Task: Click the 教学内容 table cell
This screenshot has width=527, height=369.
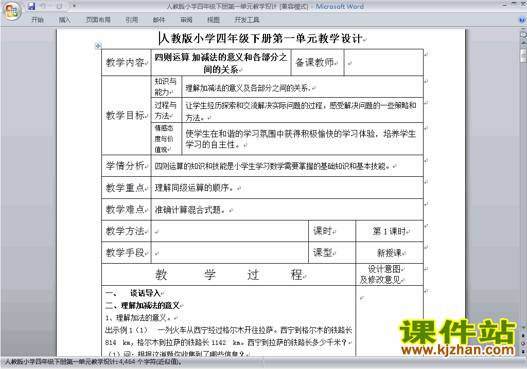Action: (126, 63)
